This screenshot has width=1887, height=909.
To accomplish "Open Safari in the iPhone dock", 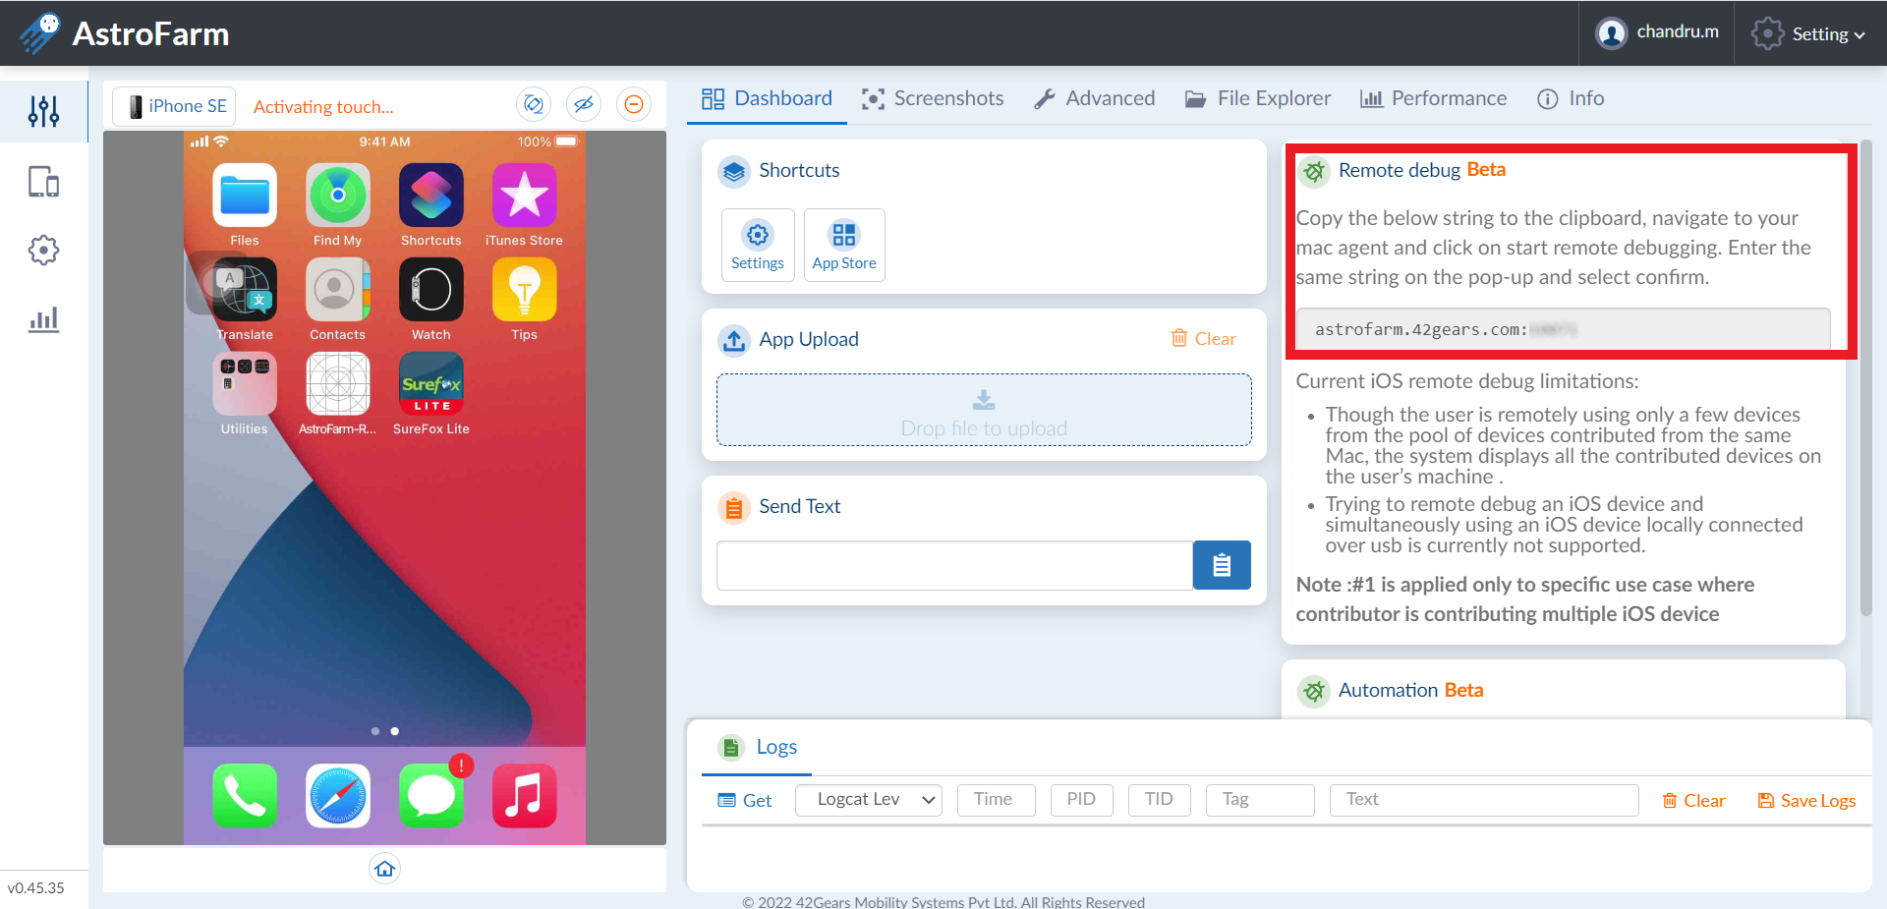I will (338, 795).
